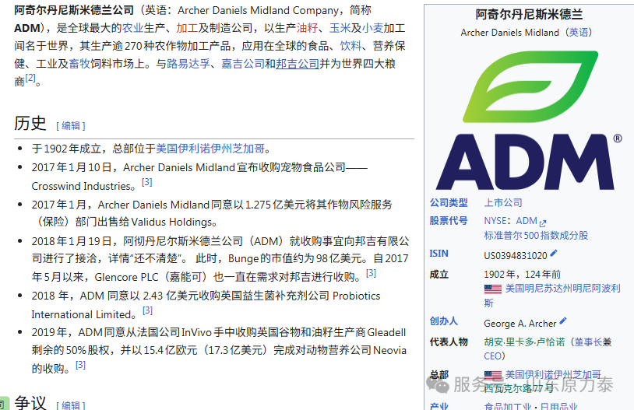
Task: Open the 上市公司 link
Action: (x=503, y=202)
